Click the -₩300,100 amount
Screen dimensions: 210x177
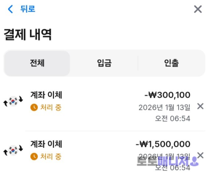click(x=167, y=95)
